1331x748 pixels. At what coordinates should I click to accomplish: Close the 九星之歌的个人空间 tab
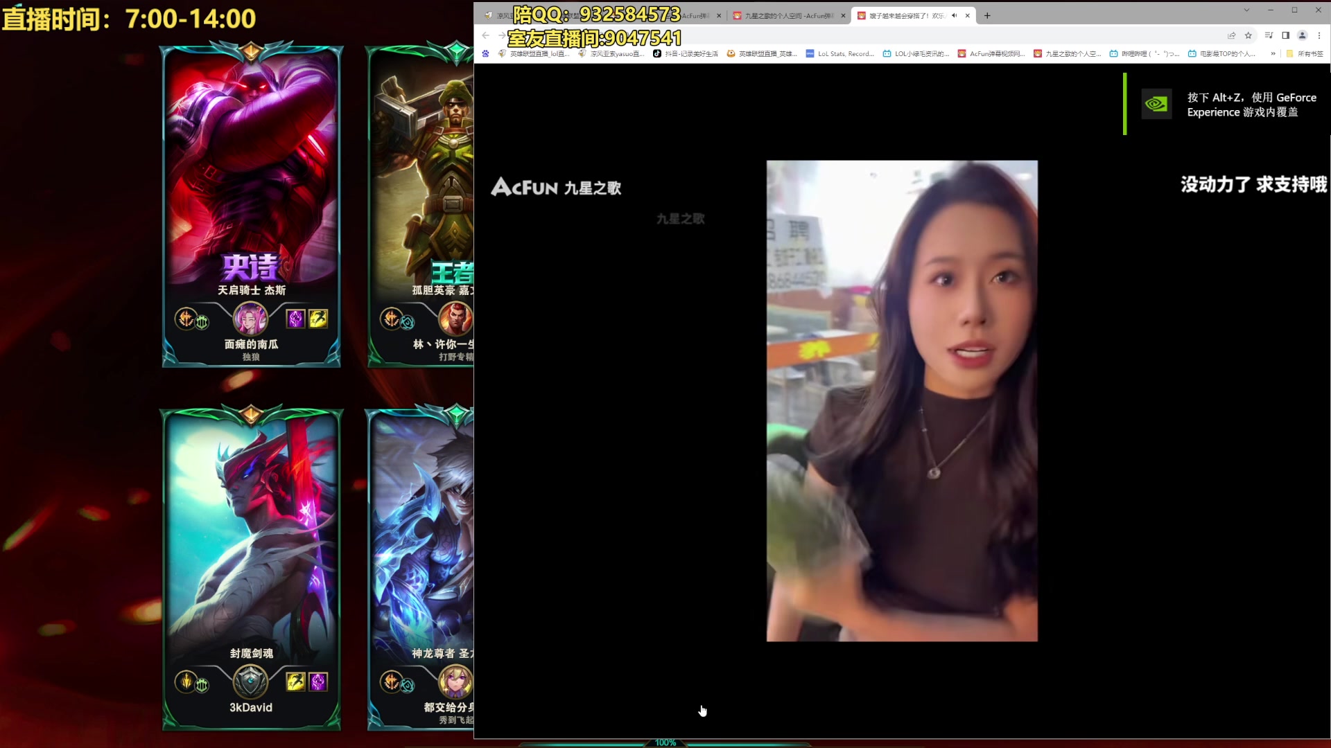click(x=843, y=15)
